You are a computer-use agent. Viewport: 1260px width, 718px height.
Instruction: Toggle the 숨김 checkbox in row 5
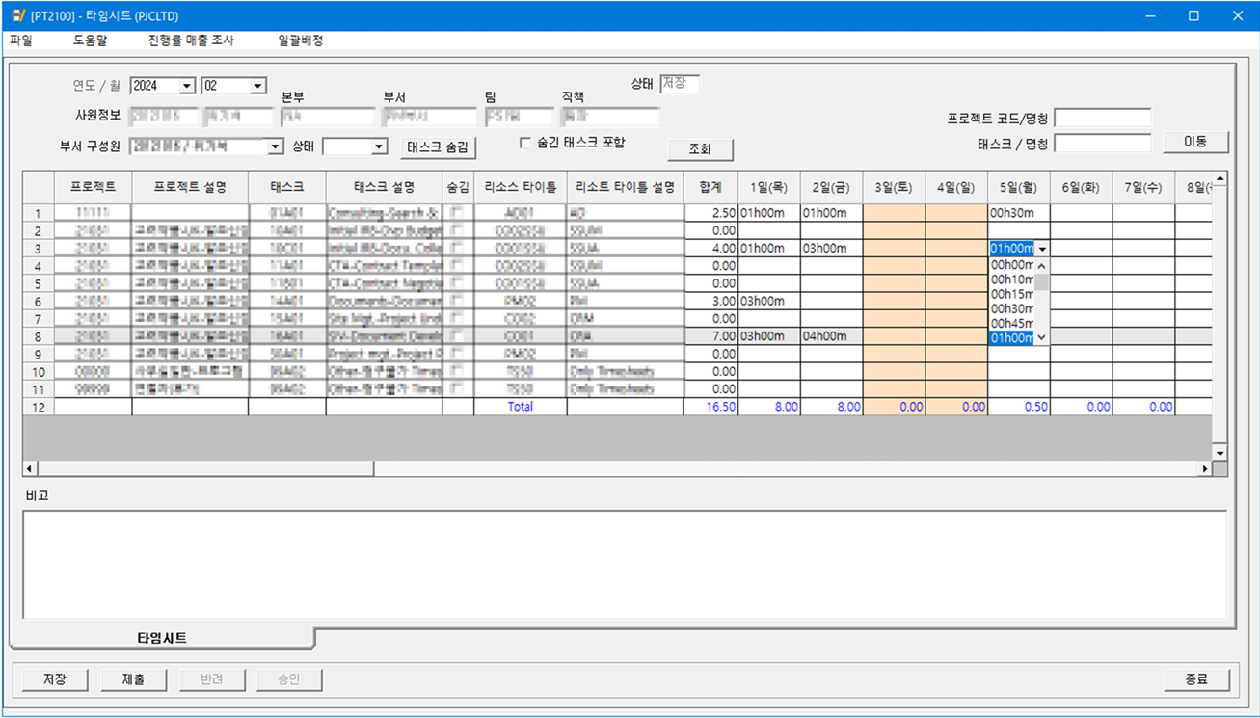pos(458,283)
